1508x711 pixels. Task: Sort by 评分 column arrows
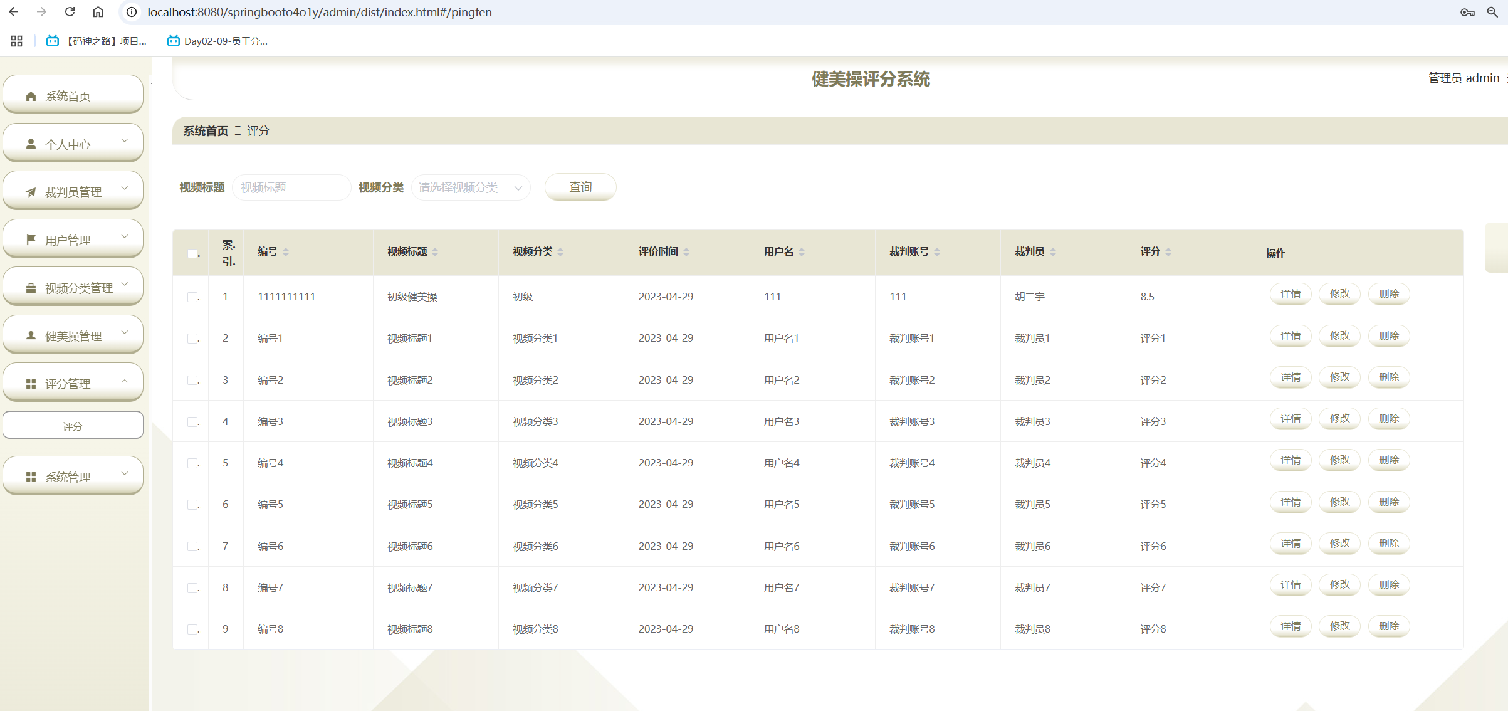point(1168,252)
